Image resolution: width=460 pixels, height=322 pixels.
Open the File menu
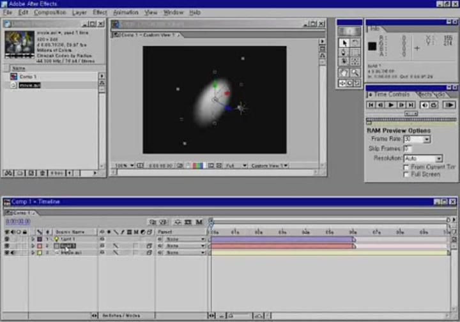[8, 12]
